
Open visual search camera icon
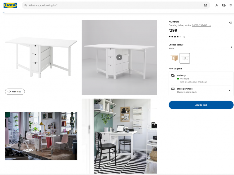click(x=206, y=5)
